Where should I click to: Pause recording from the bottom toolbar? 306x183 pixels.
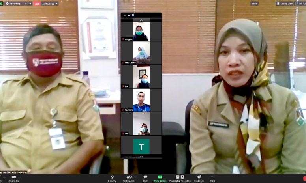pyautogui.click(x=178, y=177)
